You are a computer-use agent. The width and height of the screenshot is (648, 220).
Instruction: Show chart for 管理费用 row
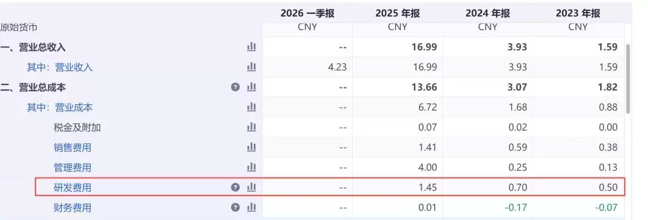tap(251, 168)
